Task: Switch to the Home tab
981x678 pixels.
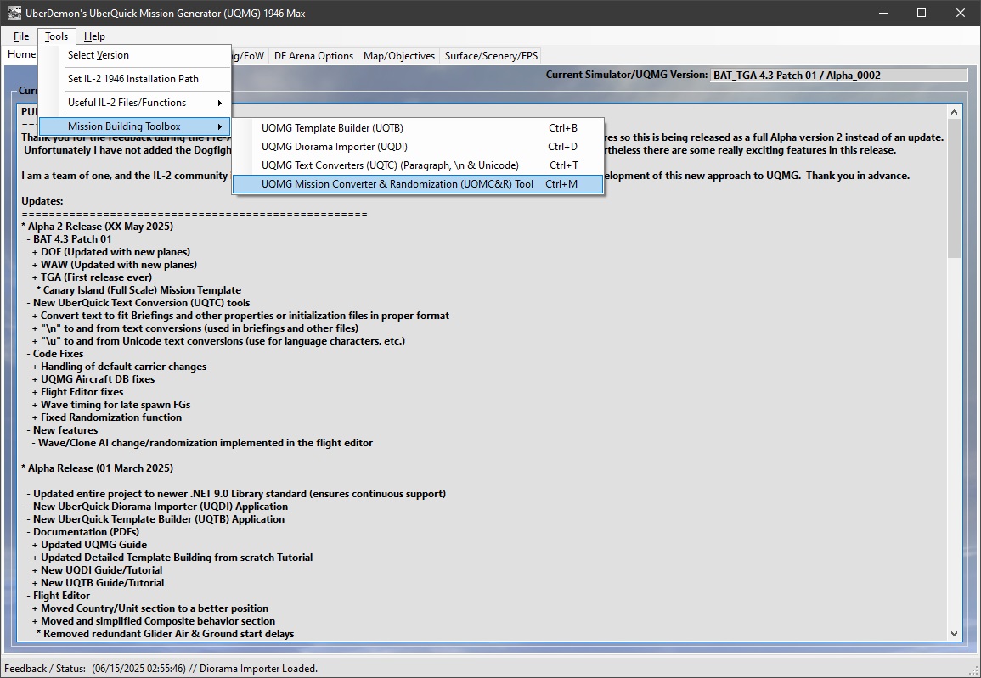Action: click(x=21, y=54)
